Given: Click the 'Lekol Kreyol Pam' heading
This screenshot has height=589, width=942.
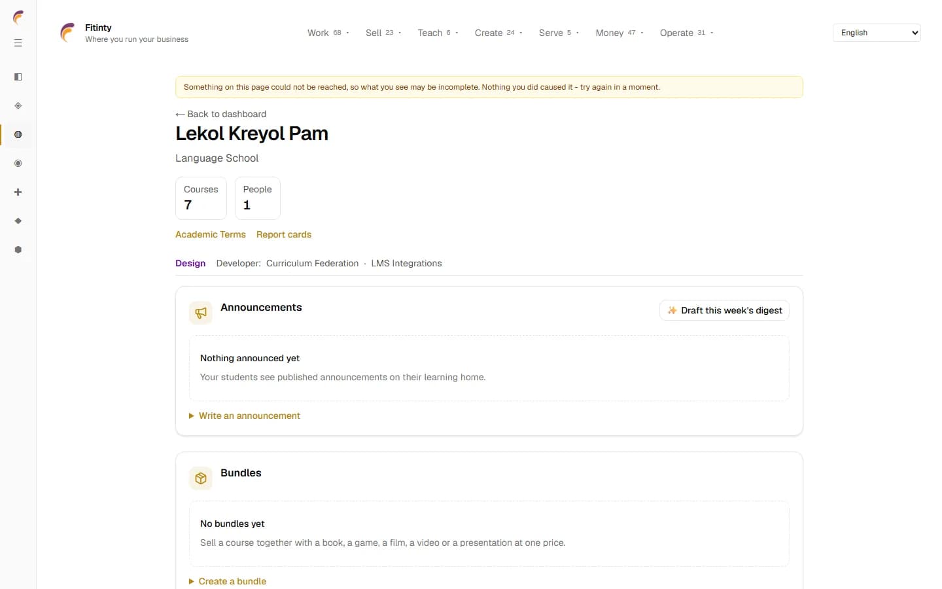Looking at the screenshot, I should click(252, 134).
